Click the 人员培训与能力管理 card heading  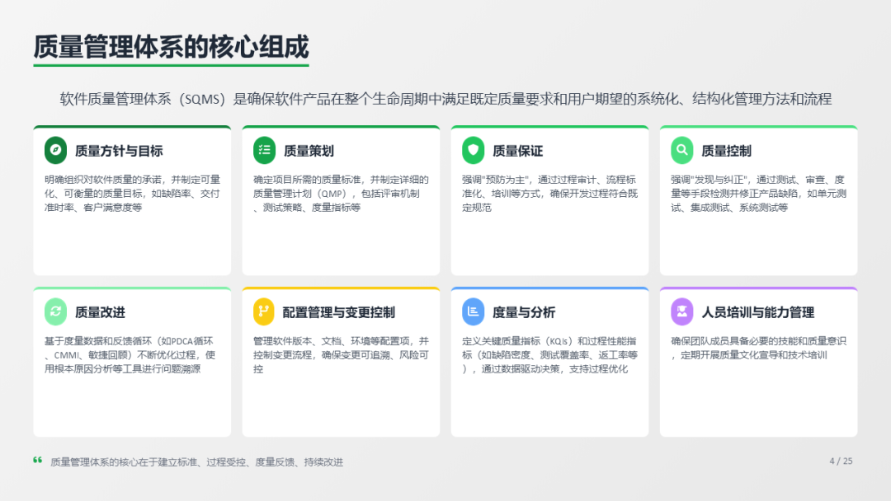[757, 312]
